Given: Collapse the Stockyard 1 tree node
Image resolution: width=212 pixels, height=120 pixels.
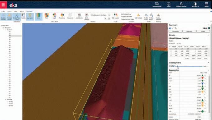Looking at the screenshot, I should (x=4, y=28).
